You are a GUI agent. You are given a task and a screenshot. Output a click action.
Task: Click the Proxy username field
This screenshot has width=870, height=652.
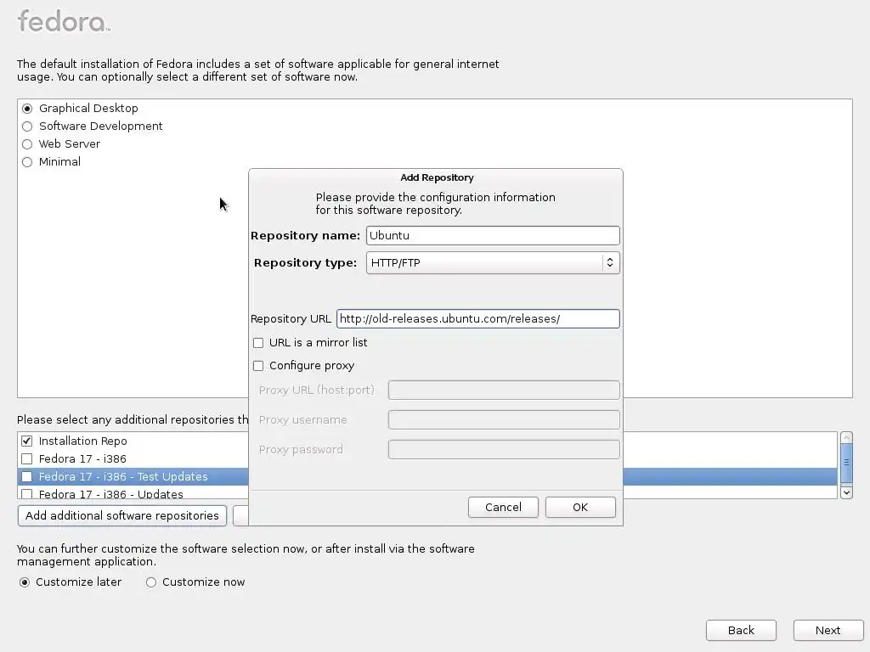504,419
